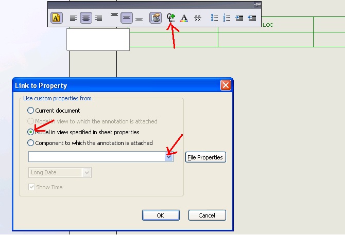Cancel the Link to Property dialog
345x235 pixels.
[x=207, y=215]
